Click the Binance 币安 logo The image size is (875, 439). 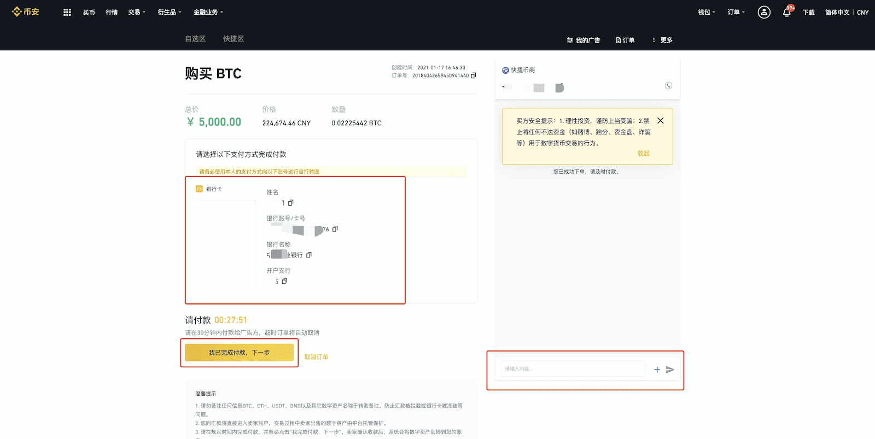tap(26, 12)
